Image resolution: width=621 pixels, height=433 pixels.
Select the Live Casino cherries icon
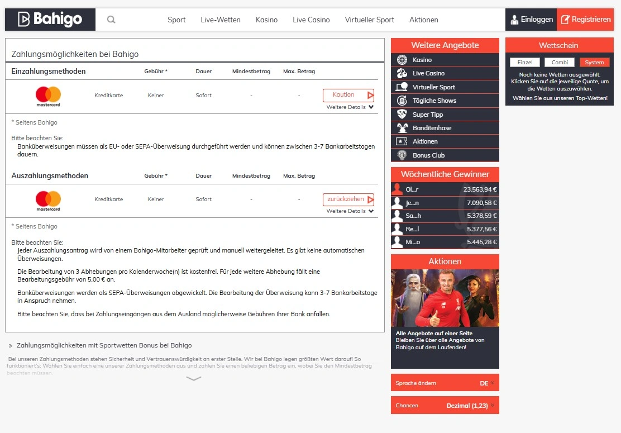(402, 73)
